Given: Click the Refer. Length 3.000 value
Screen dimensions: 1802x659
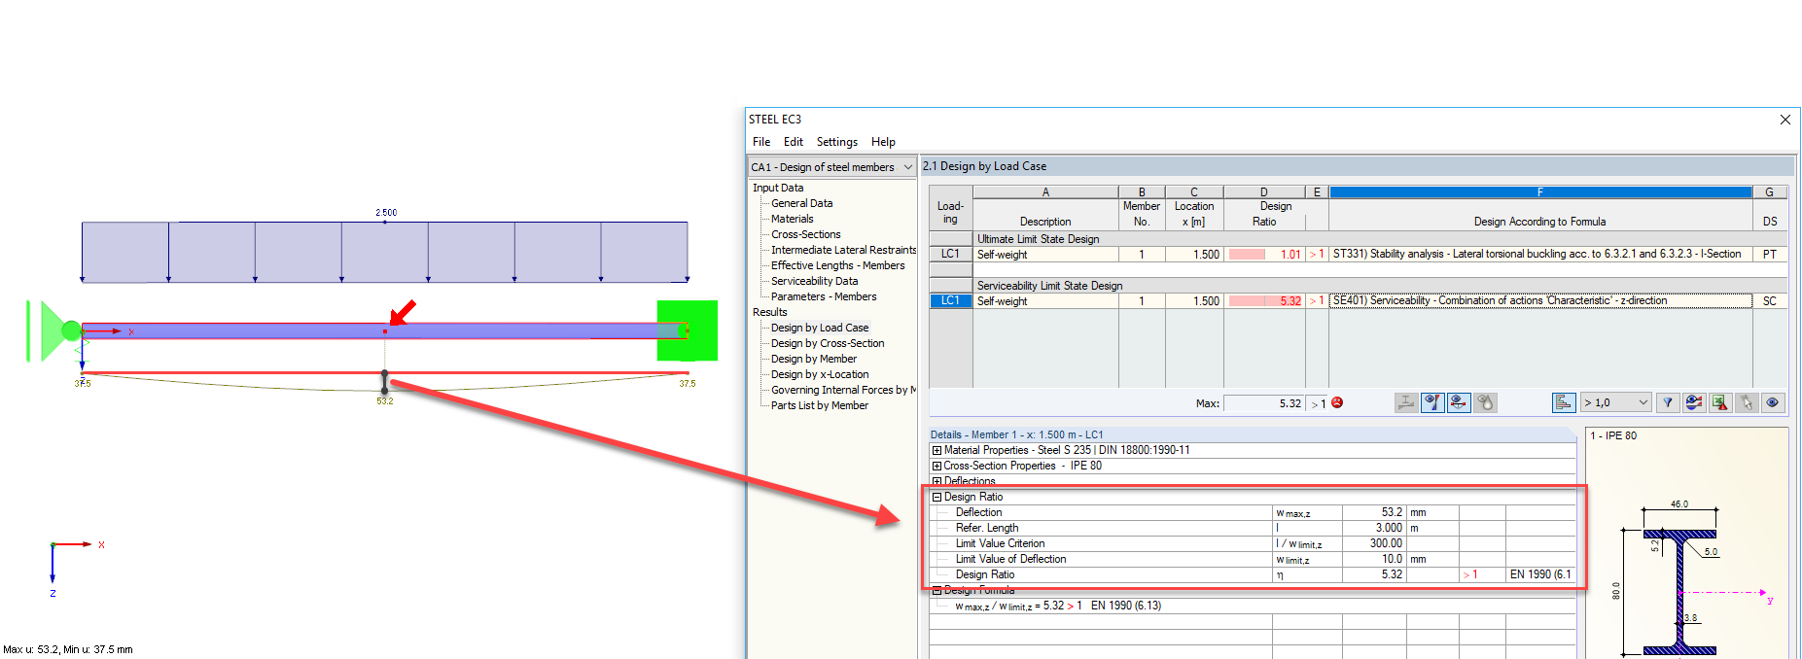Looking at the screenshot, I should [1376, 528].
